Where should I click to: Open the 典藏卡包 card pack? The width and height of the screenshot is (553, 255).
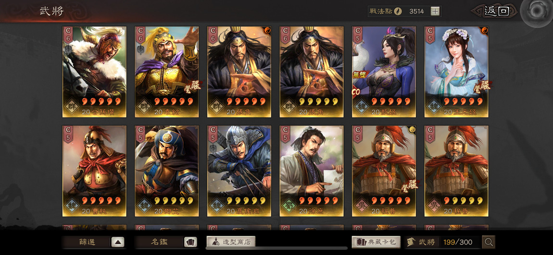(x=376, y=242)
